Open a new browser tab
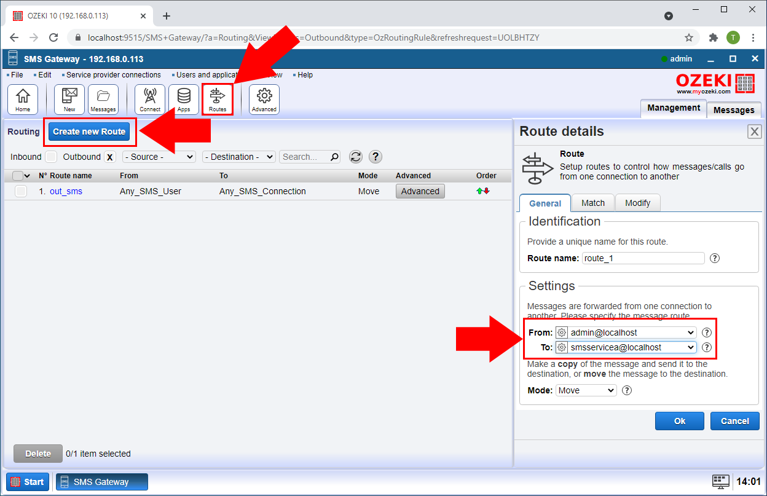 point(166,16)
